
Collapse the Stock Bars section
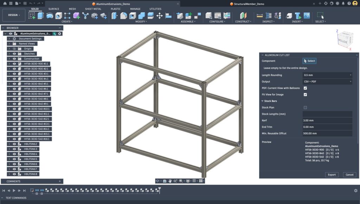(x=262, y=101)
